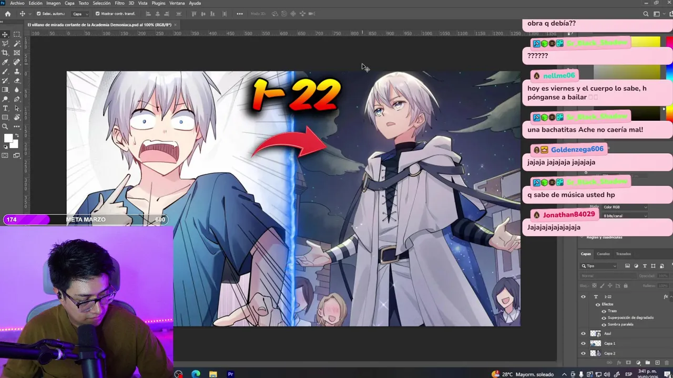Set the foreground color swatch
Image resolution: width=673 pixels, height=378 pixels.
coord(8,139)
